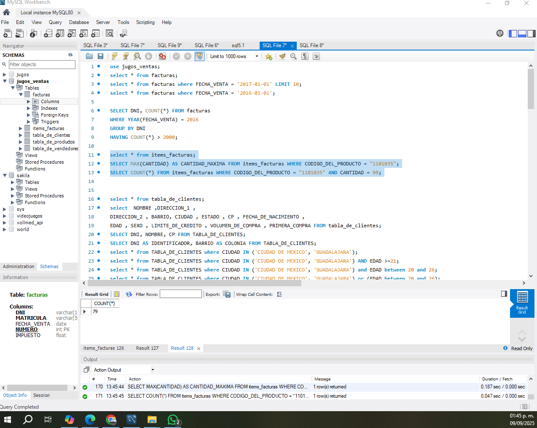Image resolution: width=537 pixels, height=428 pixels.
Task: Click the commit transaction icon
Action: coord(177,56)
